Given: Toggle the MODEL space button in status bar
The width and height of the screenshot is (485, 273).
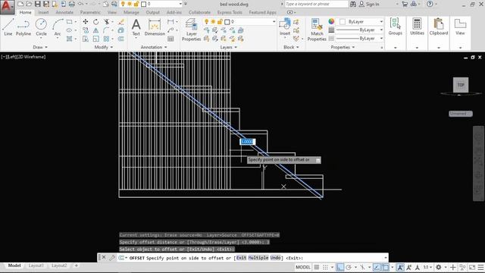Looking at the screenshot, I should (303, 267).
